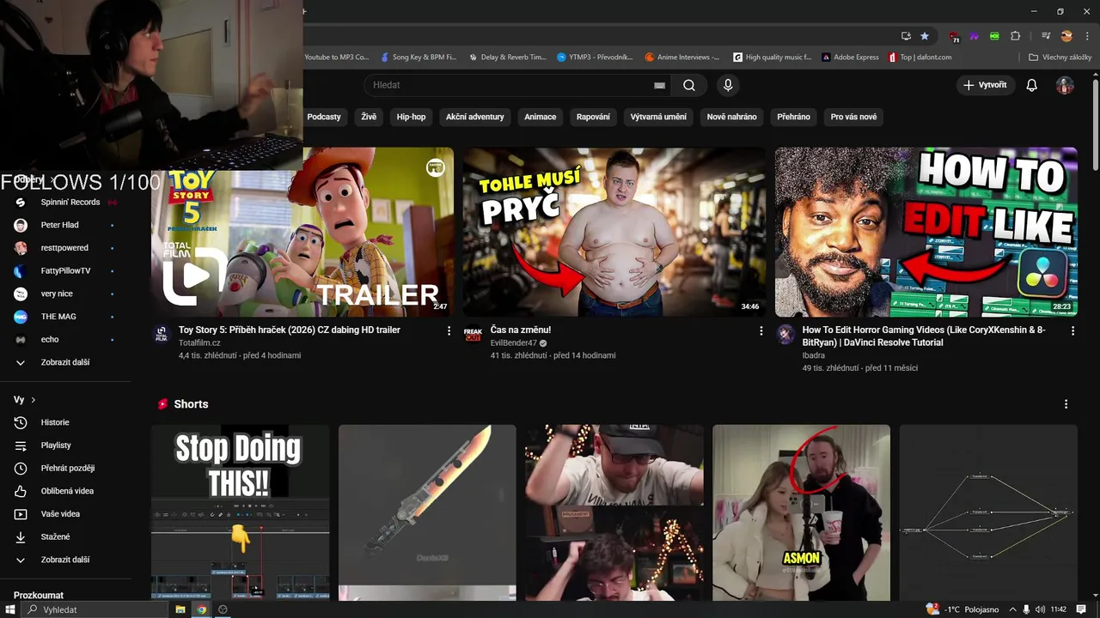Bookmark this page with the star icon

[x=925, y=36]
